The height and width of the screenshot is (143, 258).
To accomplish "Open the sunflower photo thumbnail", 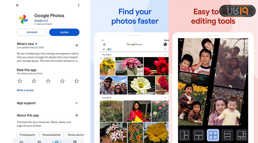I will pos(107,66).
